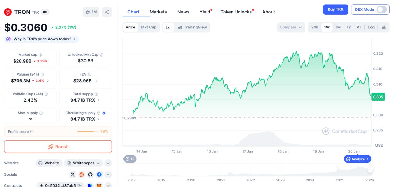
Task: Toggle the Log scale option on the chart
Action: (371, 27)
